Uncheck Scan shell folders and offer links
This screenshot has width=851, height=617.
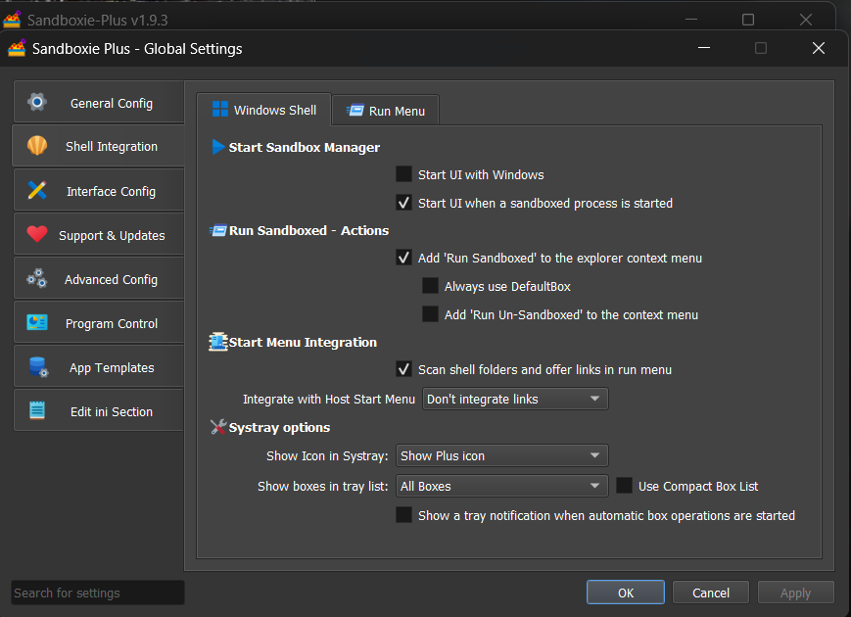click(403, 369)
